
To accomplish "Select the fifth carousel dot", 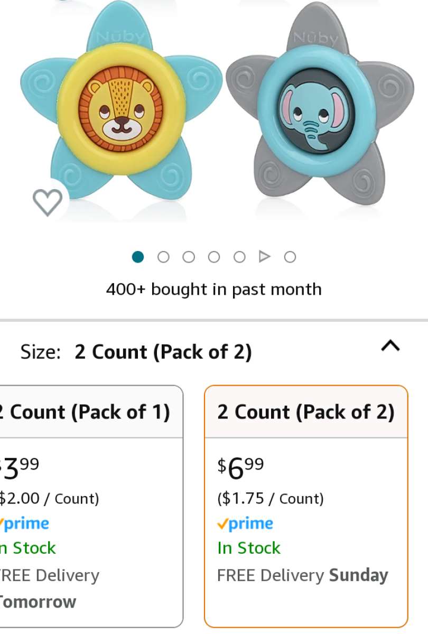I will tap(239, 257).
